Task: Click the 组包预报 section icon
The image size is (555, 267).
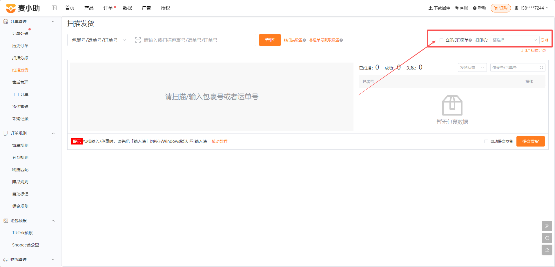Action: click(6, 221)
